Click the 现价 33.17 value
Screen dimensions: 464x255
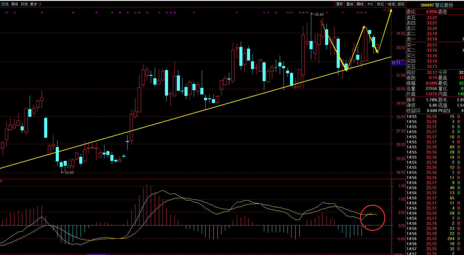pyautogui.click(x=432, y=72)
